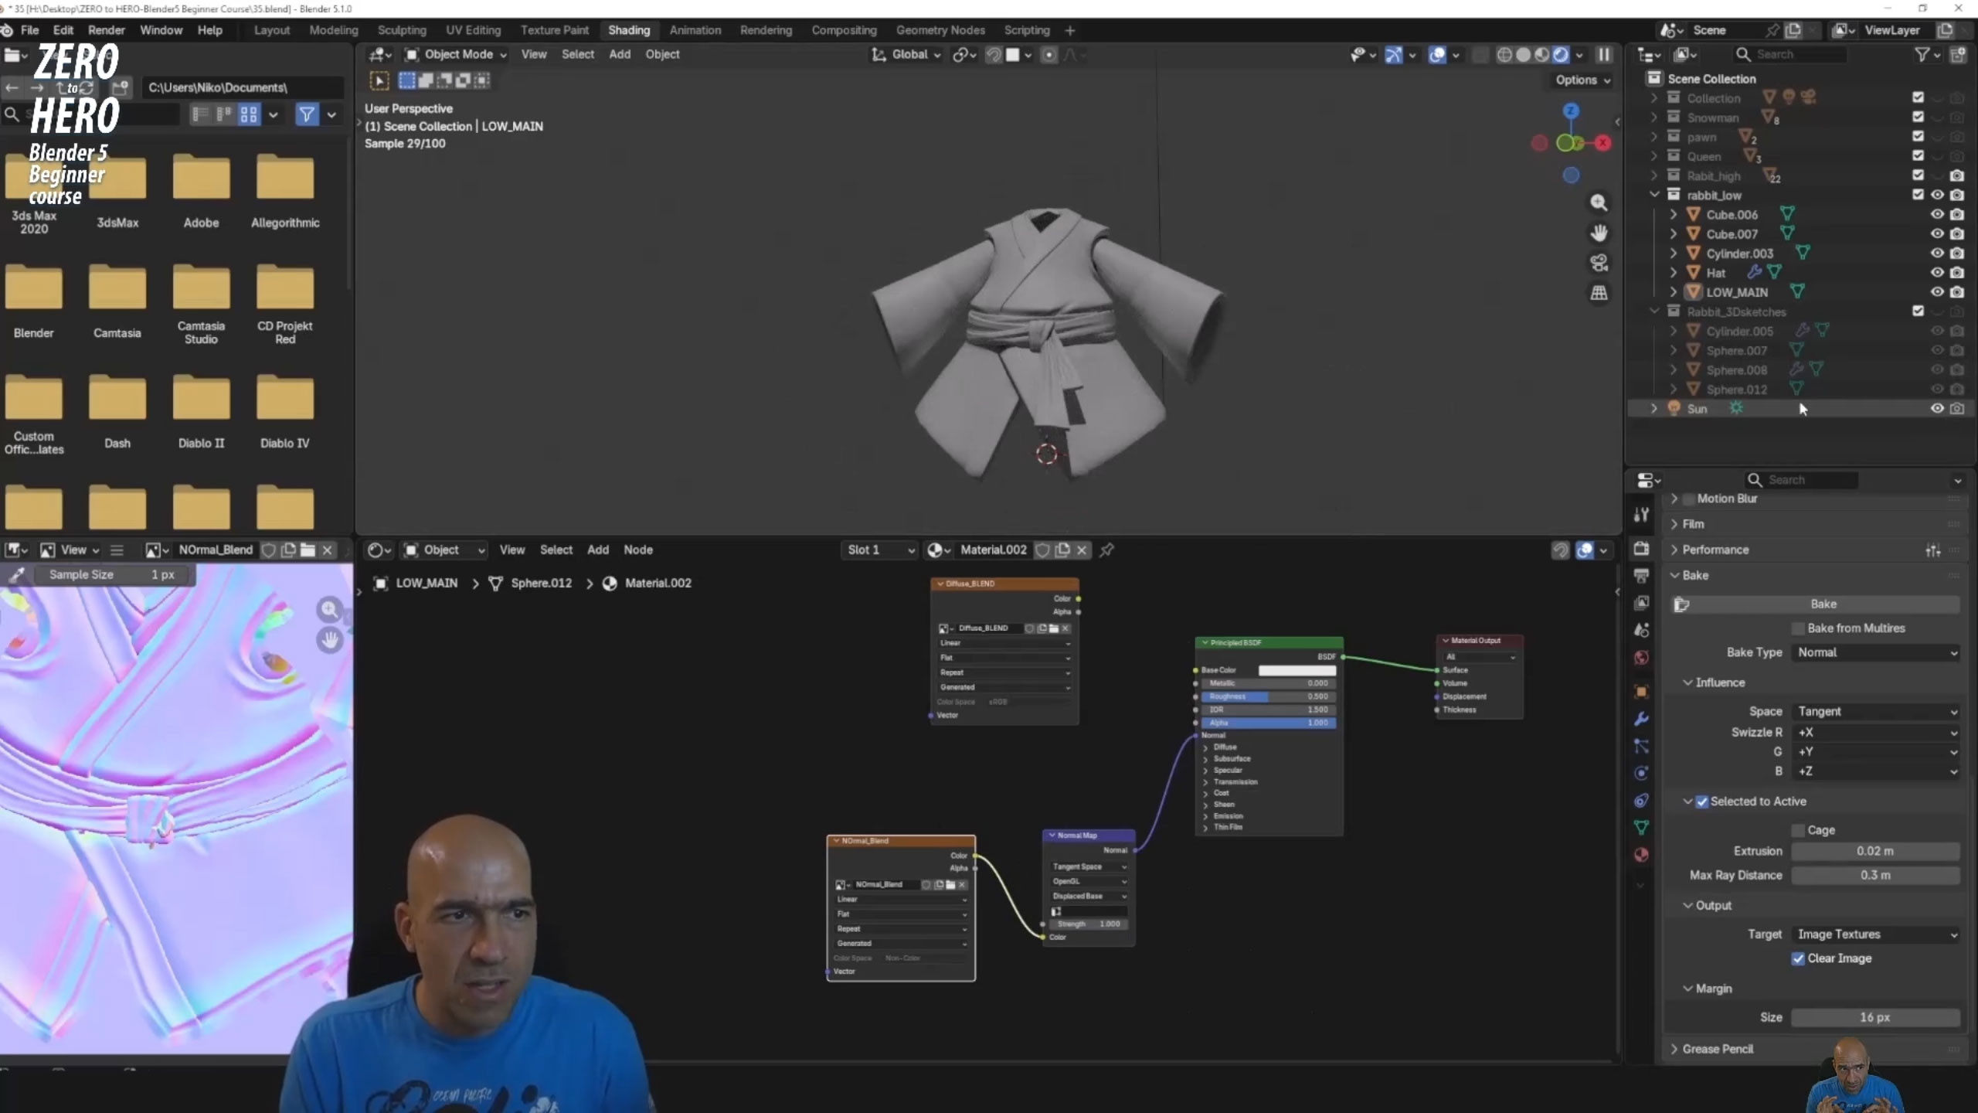Open the bake Target dropdown
The width and height of the screenshot is (1978, 1113).
1875,934
